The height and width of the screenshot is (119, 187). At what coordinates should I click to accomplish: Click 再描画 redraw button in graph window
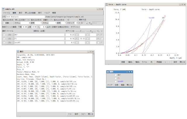coord(159,62)
